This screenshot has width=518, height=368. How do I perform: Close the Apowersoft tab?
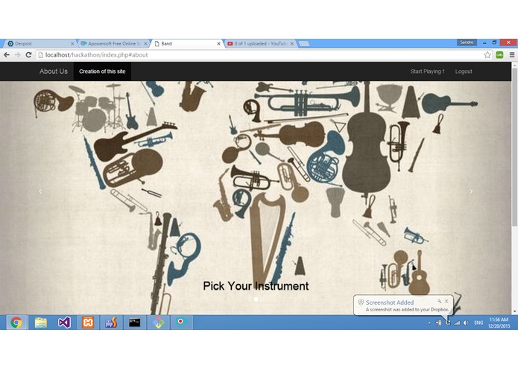click(145, 43)
